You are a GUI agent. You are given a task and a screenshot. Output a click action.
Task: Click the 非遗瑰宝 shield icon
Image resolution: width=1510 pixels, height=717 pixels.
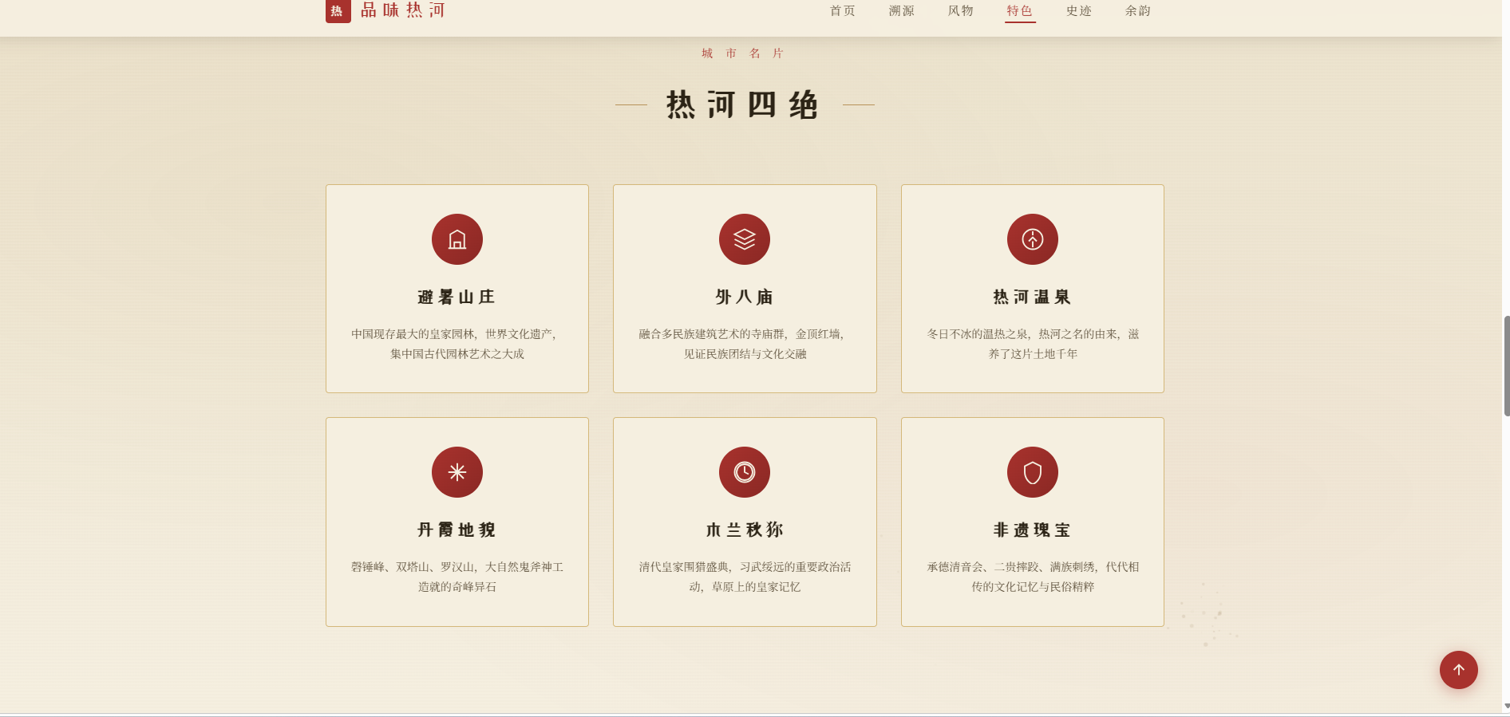tap(1033, 472)
